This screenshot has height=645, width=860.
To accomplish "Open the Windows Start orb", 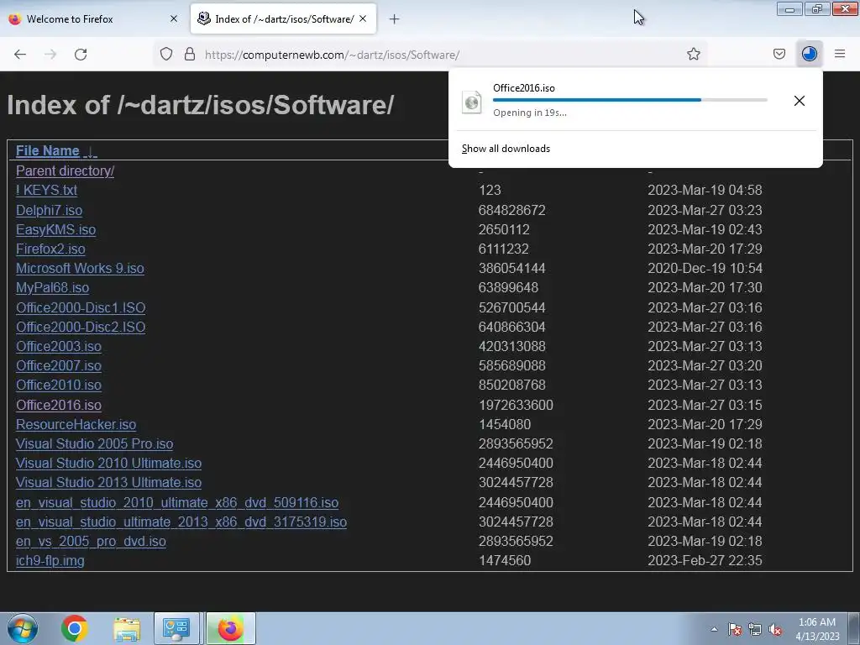I will [23, 628].
